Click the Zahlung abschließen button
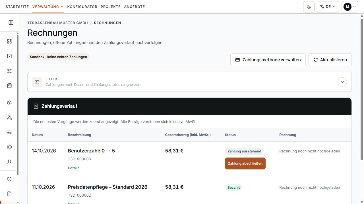The image size is (364, 204). (245, 163)
